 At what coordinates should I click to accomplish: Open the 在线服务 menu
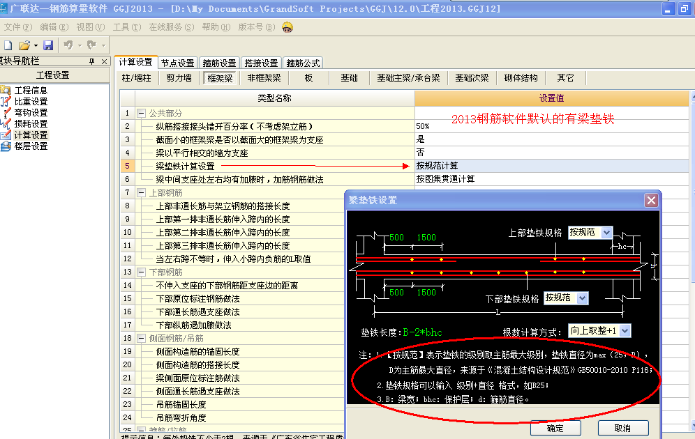(x=172, y=27)
